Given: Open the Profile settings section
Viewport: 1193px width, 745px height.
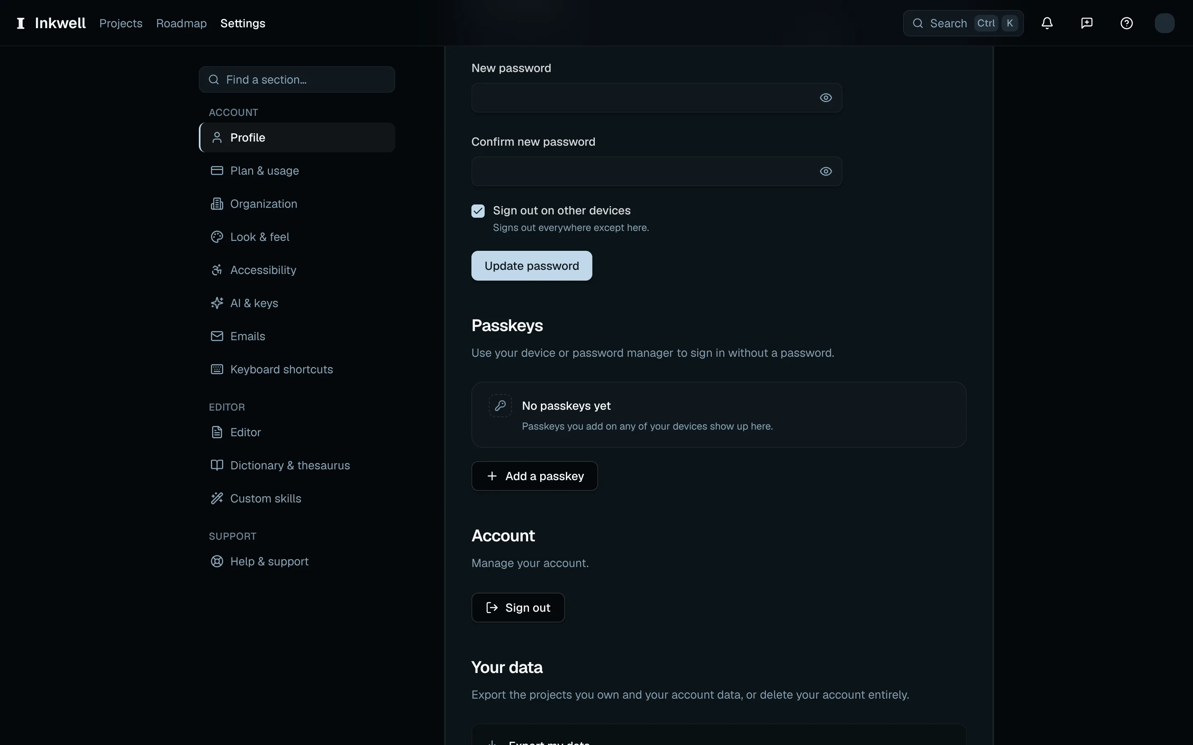Looking at the screenshot, I should click(x=297, y=137).
